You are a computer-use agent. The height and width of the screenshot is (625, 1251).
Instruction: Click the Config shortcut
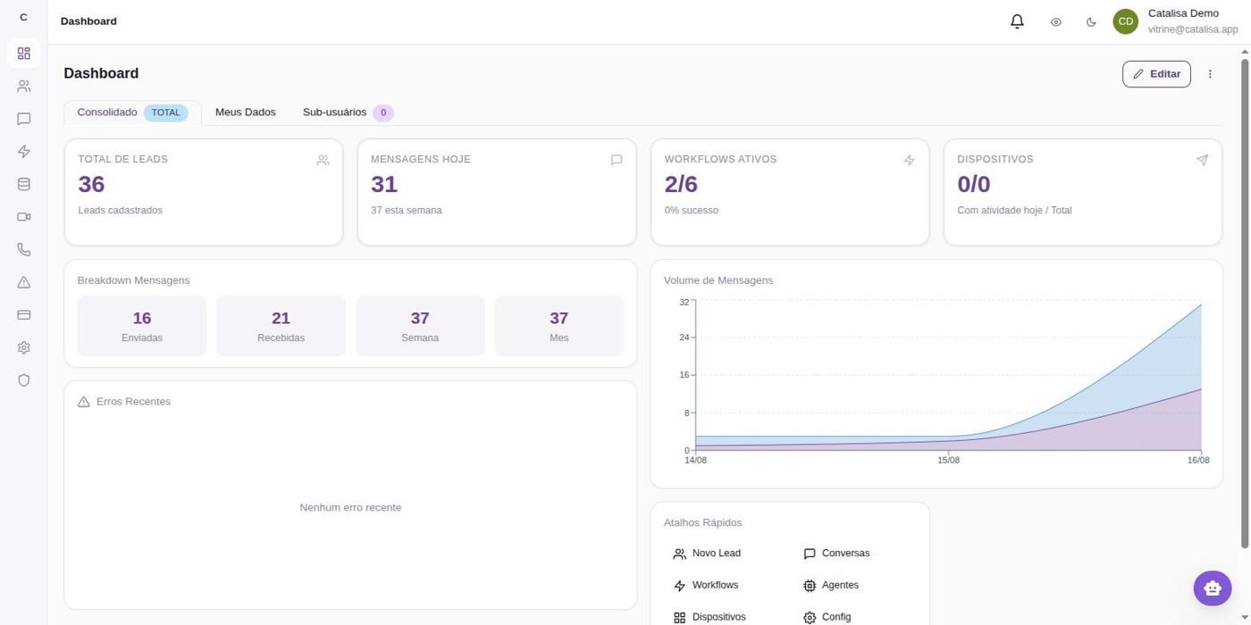pyautogui.click(x=827, y=617)
